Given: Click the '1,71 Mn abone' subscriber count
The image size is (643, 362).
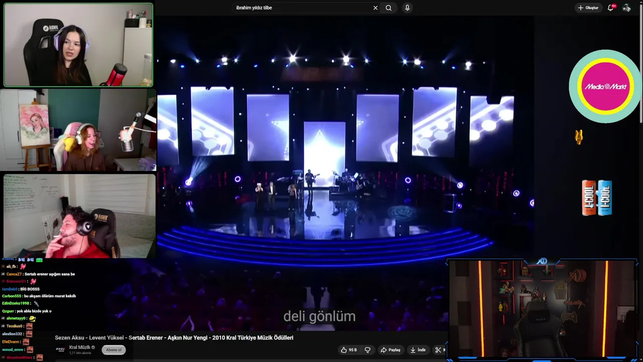Looking at the screenshot, I should click(79, 353).
